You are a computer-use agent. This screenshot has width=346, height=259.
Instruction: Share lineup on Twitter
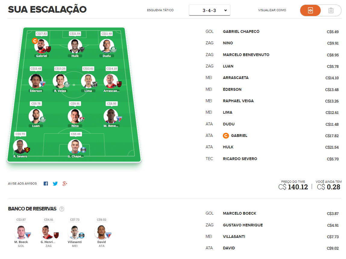point(55,184)
